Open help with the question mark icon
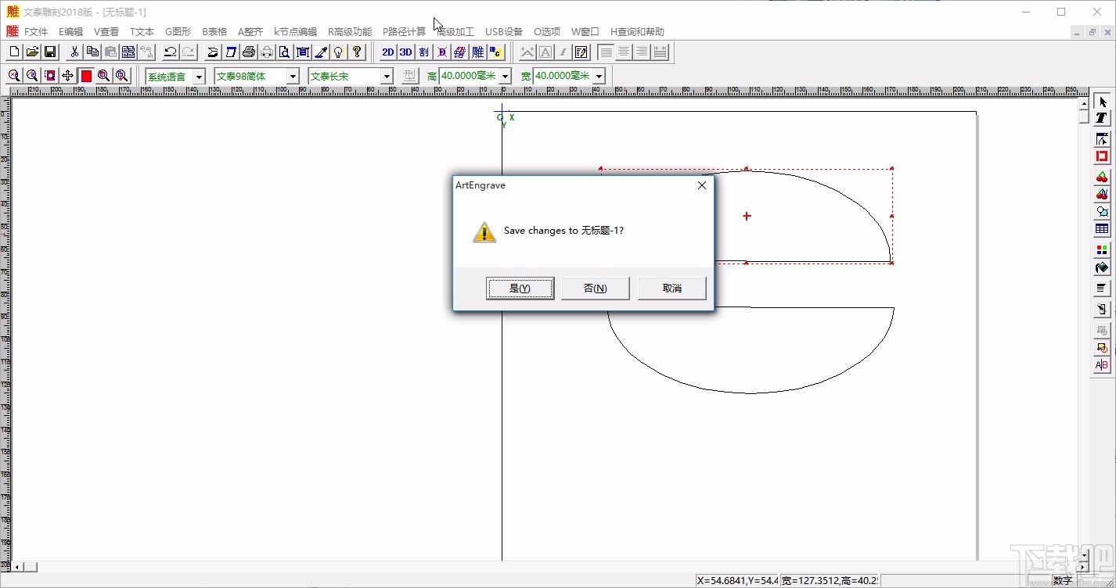The image size is (1116, 588). [x=357, y=52]
